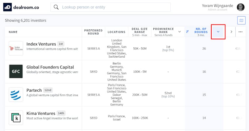Select the Deal Size Range column header
The image size is (249, 131).
click(140, 32)
